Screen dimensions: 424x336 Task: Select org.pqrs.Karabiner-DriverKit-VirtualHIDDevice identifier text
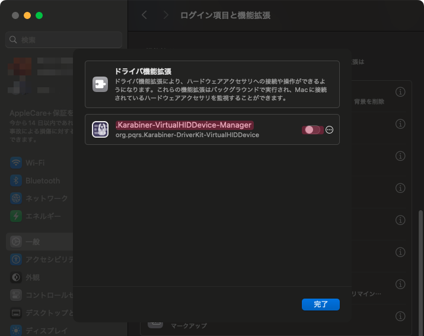[187, 135]
